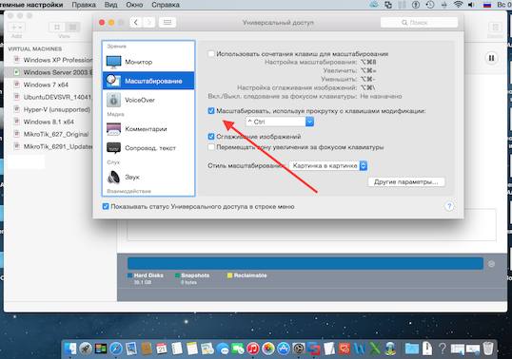This screenshot has height=359, width=512.
Task: Open Вид menu
Action: click(111, 5)
